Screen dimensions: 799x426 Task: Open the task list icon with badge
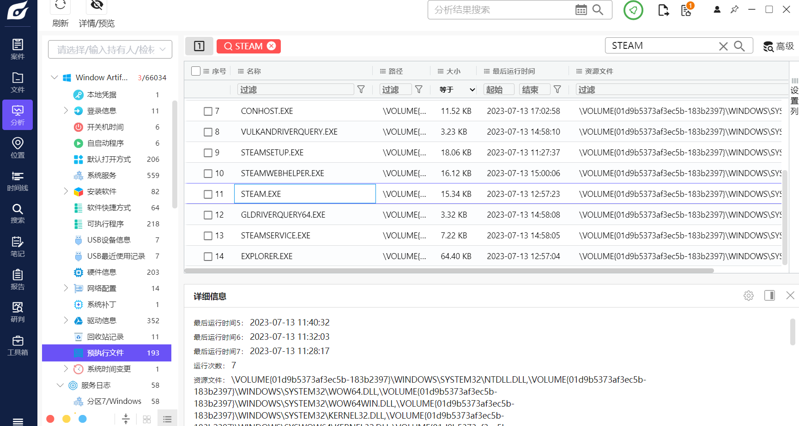point(687,10)
